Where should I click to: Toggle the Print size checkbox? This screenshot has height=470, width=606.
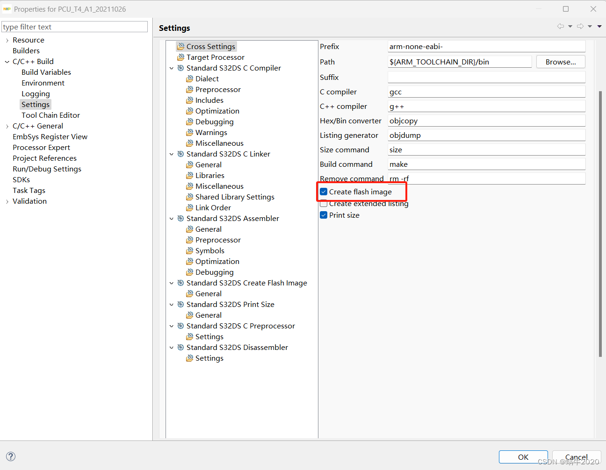click(x=324, y=215)
